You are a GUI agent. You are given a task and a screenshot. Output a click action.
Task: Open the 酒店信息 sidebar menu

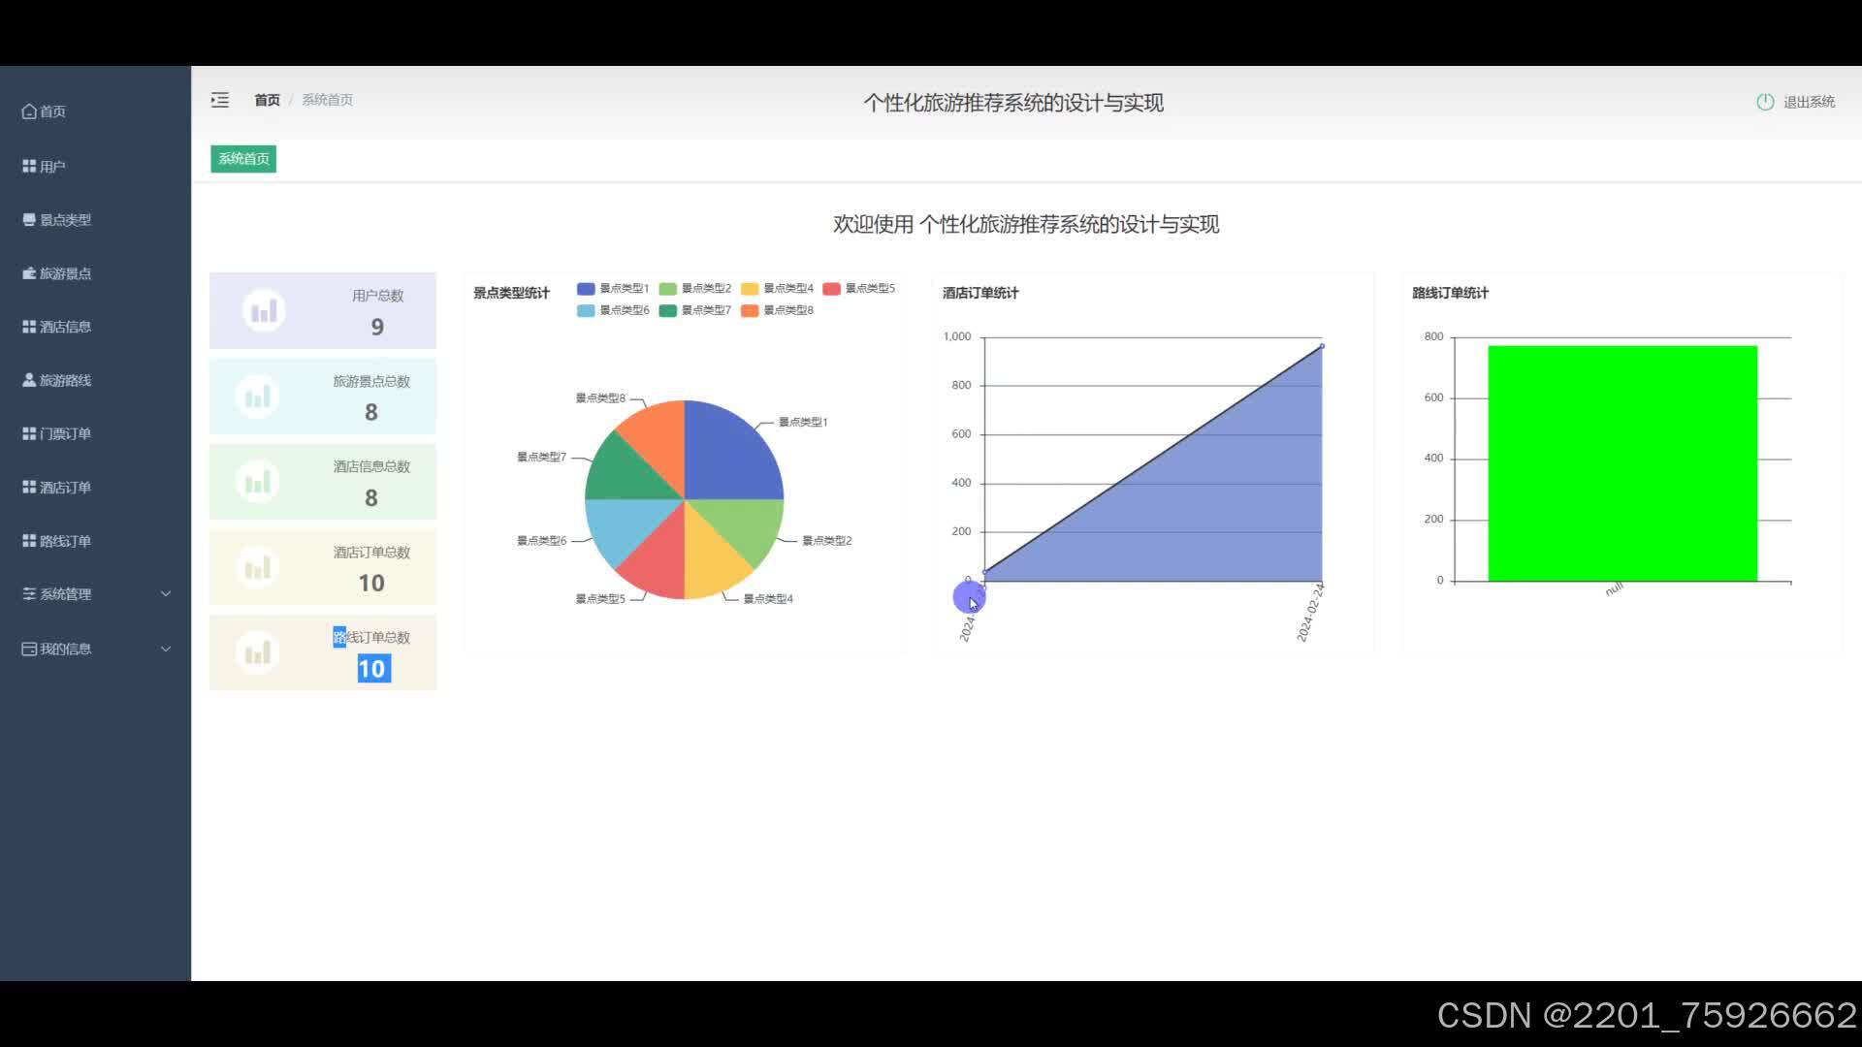pyautogui.click(x=65, y=327)
